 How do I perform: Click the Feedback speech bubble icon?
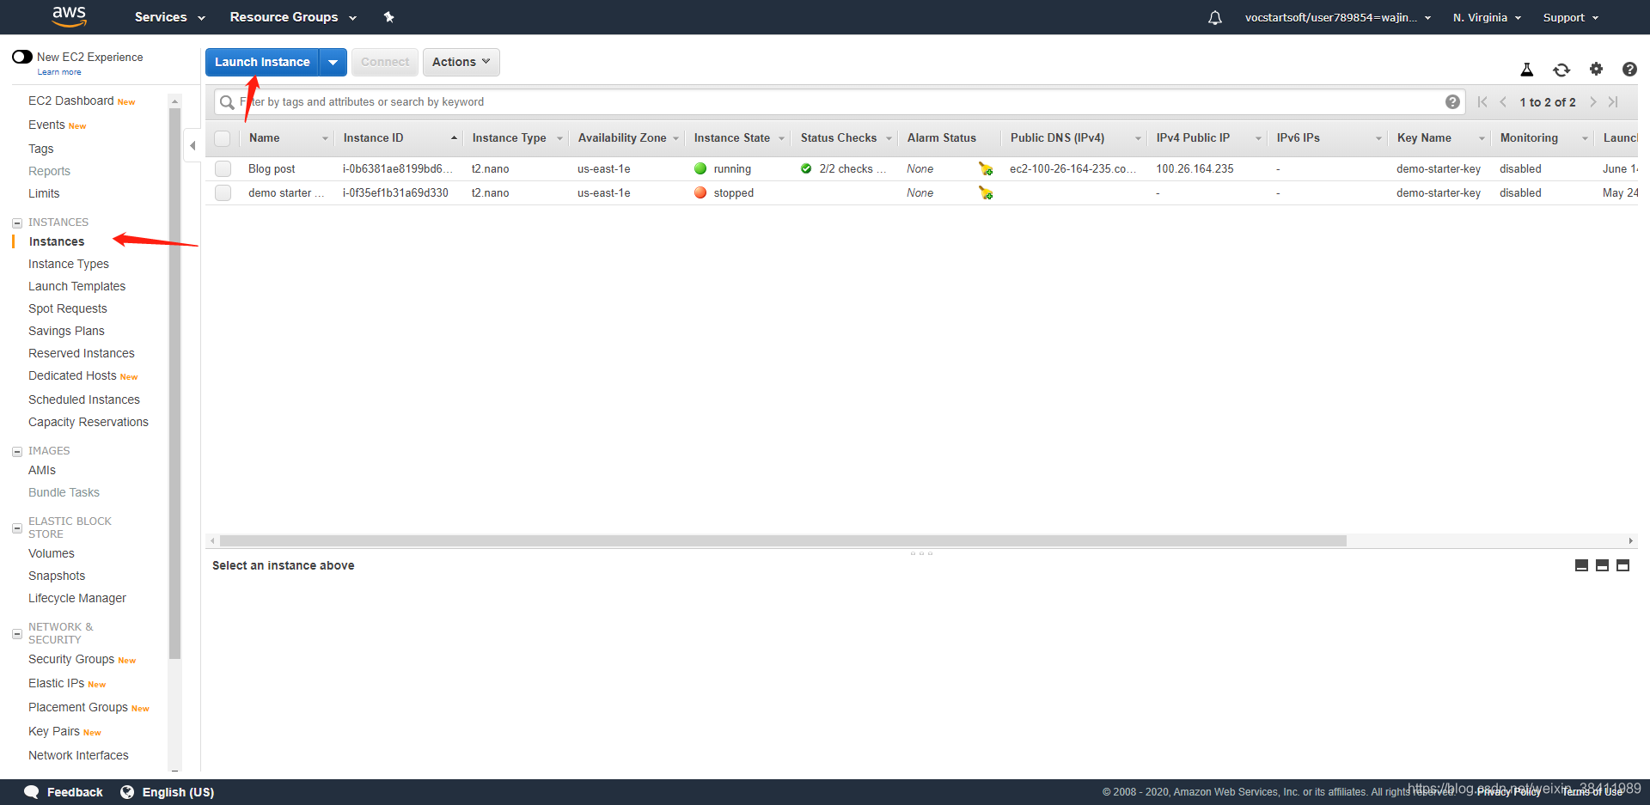32,792
